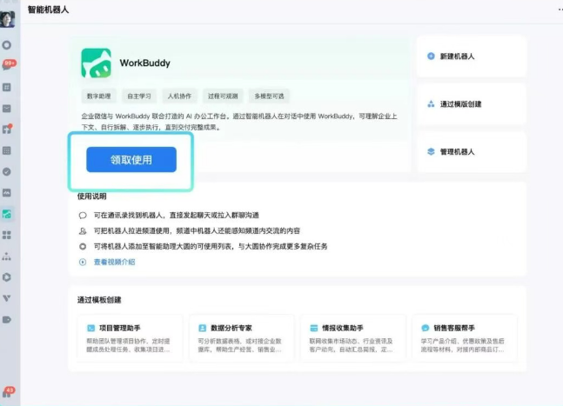This screenshot has width=563, height=406.
Task: Click the circle icon beside 可将机器人添加至智能助理
Action: 83,246
